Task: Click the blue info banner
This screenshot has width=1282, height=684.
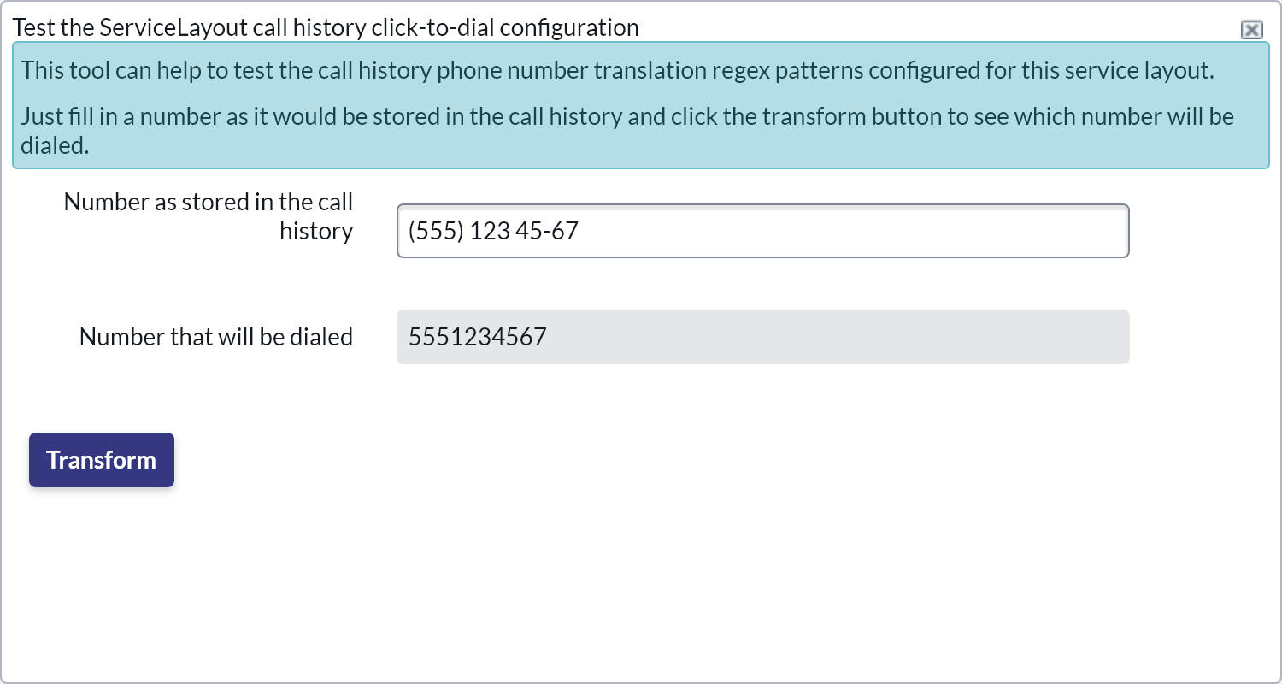Action: pyautogui.click(x=640, y=105)
